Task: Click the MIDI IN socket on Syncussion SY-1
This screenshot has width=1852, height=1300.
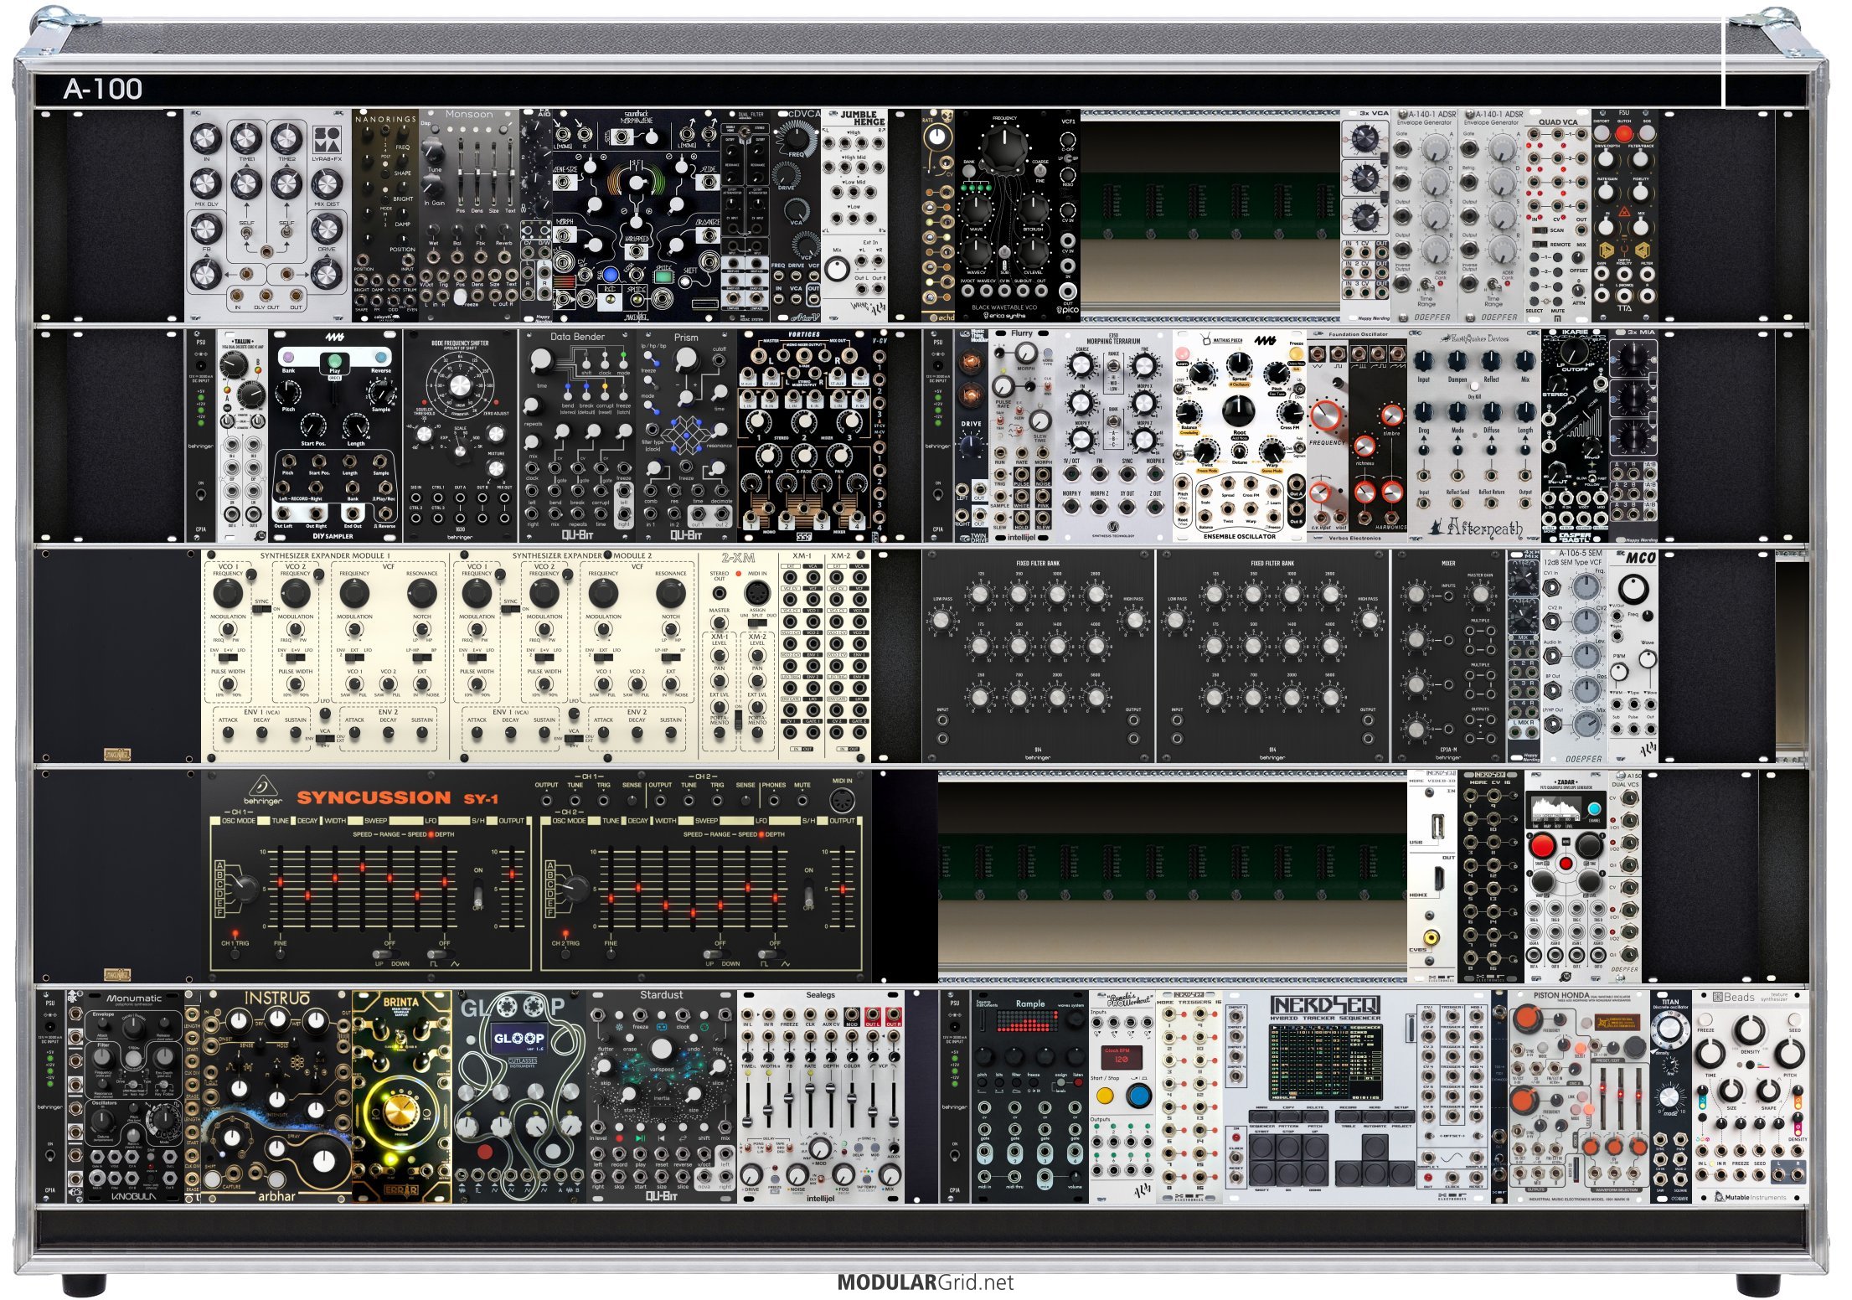Action: pos(842,800)
